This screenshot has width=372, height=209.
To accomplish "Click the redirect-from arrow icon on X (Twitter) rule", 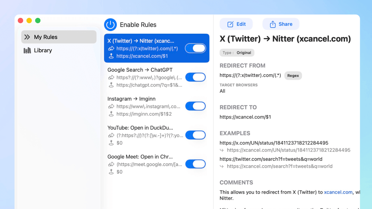I will coord(111,48).
